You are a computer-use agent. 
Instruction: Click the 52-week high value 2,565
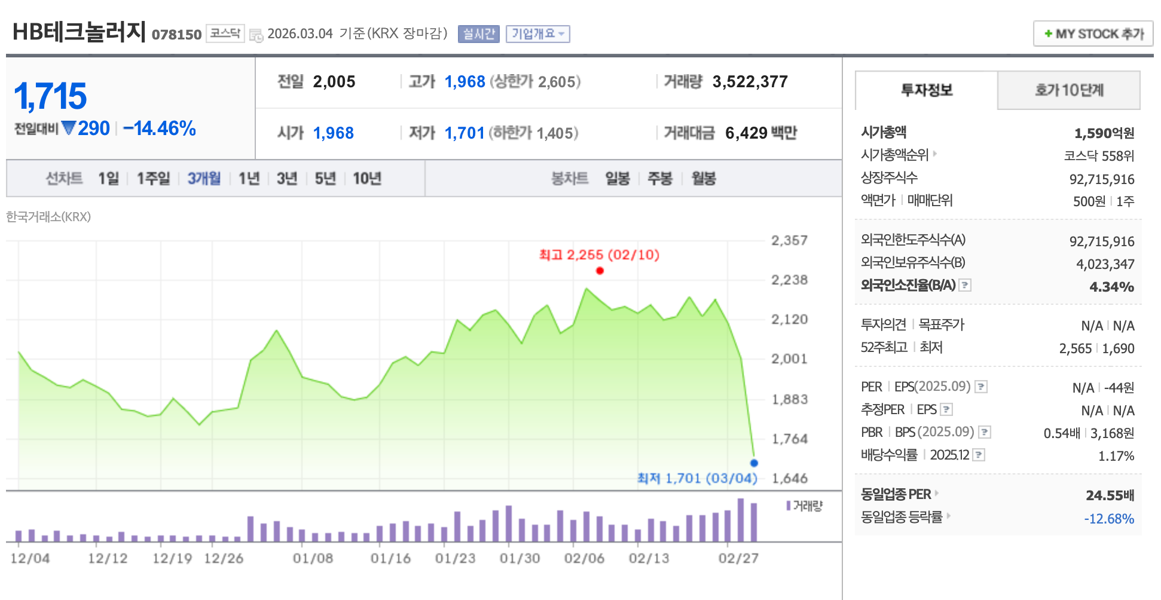[1076, 348]
